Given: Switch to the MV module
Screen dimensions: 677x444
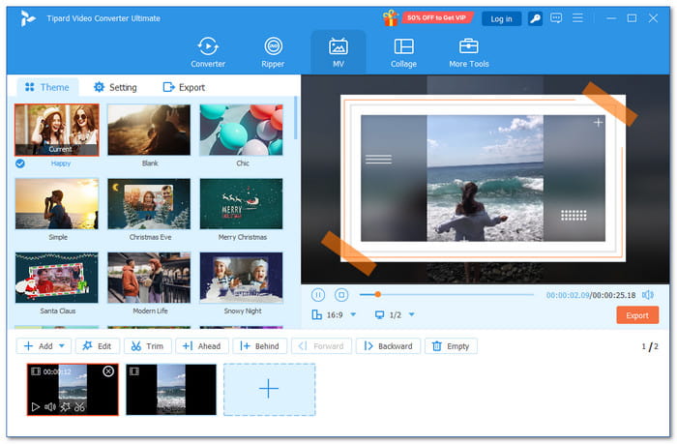Looking at the screenshot, I should pos(338,52).
